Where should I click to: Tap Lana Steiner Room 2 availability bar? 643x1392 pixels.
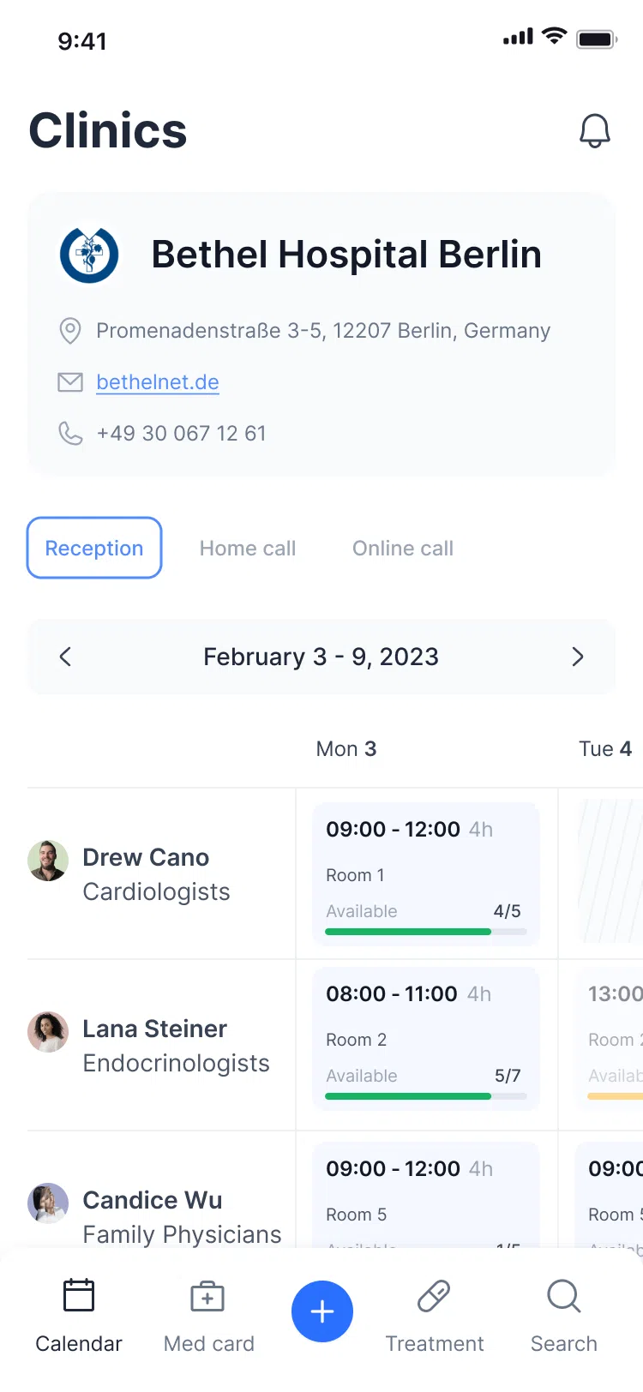click(x=426, y=1096)
